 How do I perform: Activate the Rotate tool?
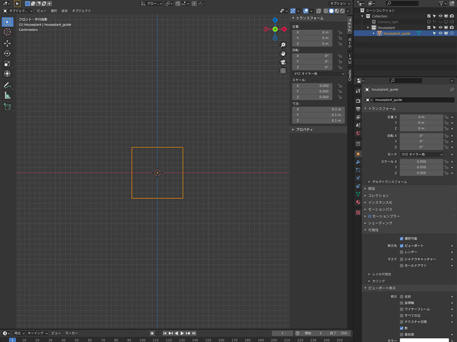(7, 54)
